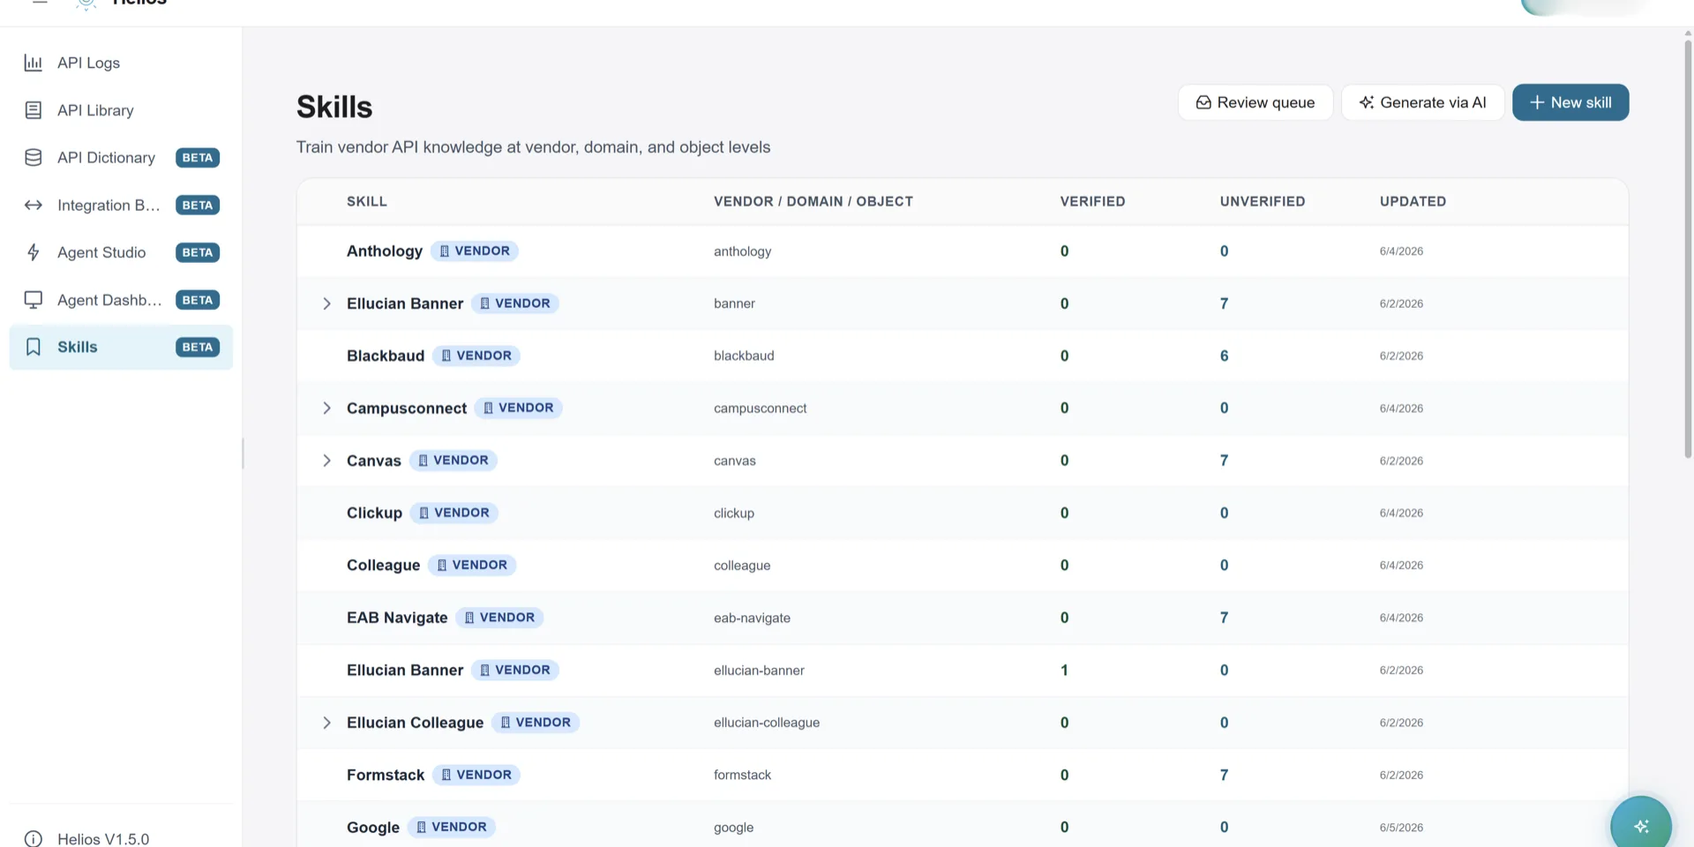1694x847 pixels.
Task: Create a New skill
Action: click(x=1570, y=102)
